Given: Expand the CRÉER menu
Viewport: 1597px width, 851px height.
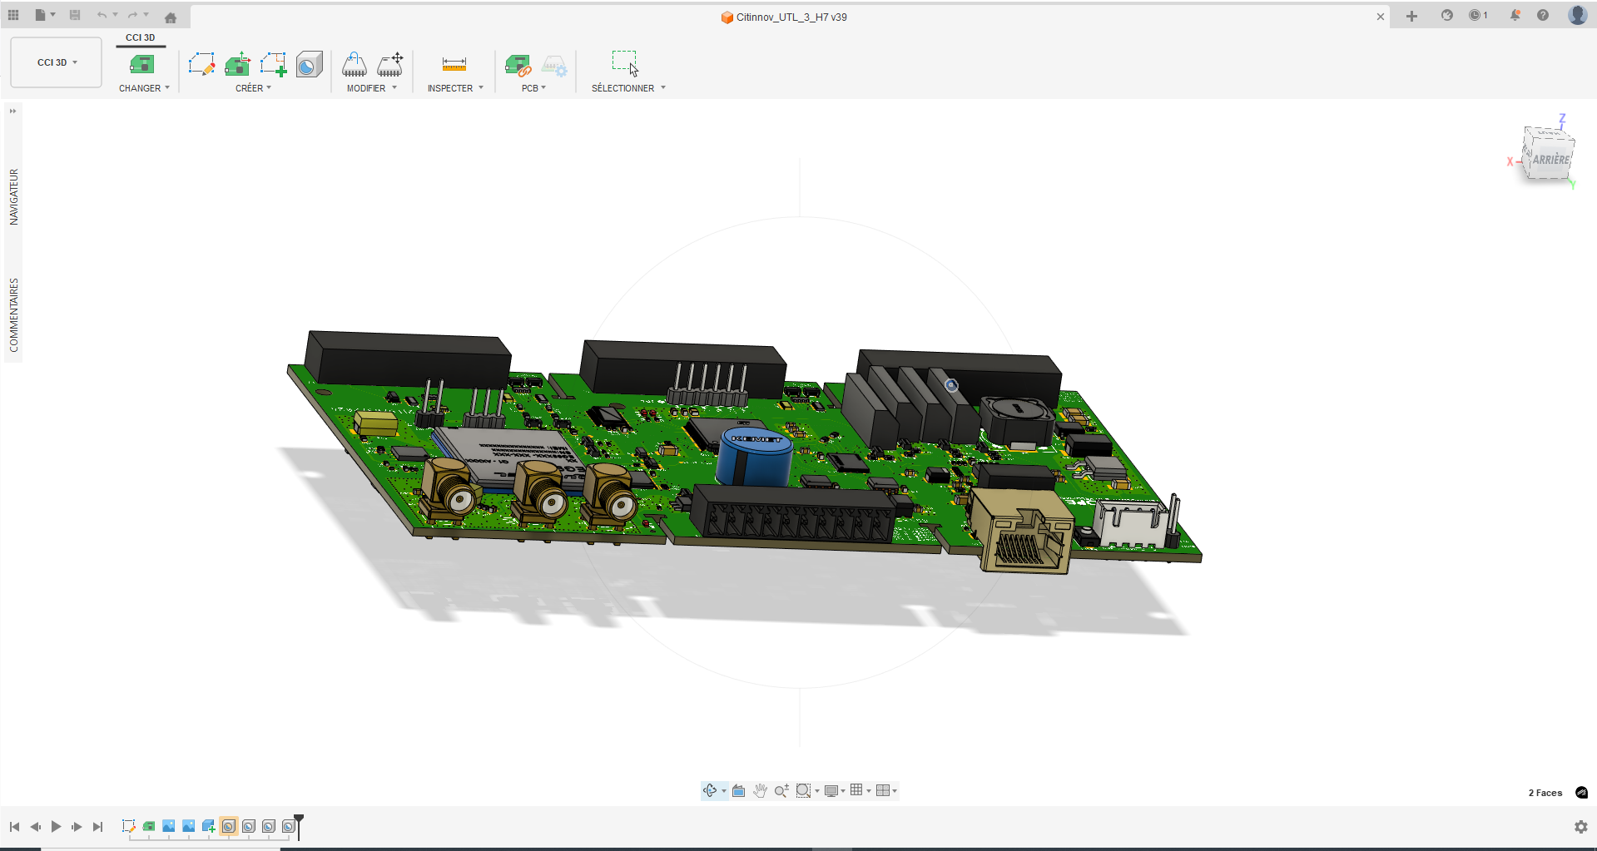Looking at the screenshot, I should pos(253,88).
